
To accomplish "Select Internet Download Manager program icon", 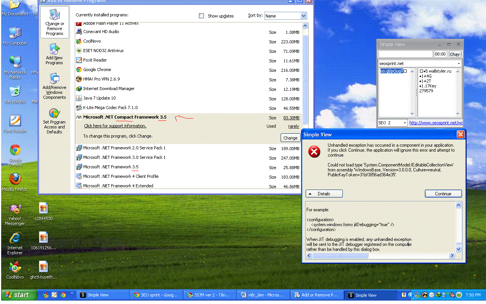I will 79,89.
